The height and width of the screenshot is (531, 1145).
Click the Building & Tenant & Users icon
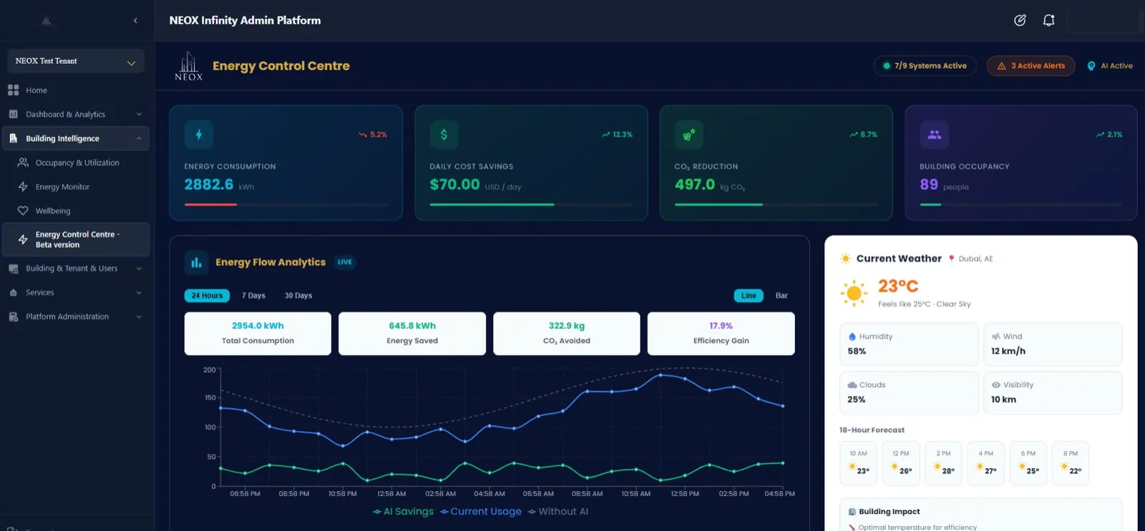[x=13, y=269]
